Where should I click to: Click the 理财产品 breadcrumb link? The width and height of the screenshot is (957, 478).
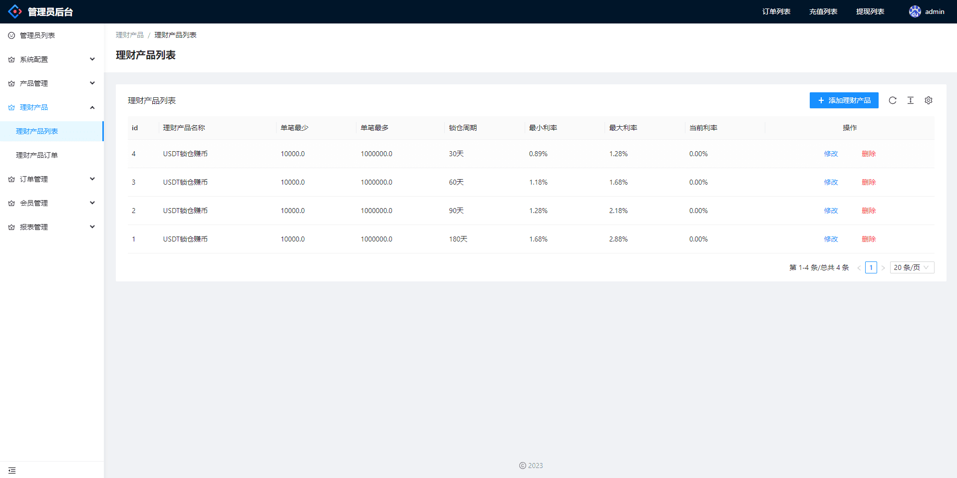[x=129, y=35]
